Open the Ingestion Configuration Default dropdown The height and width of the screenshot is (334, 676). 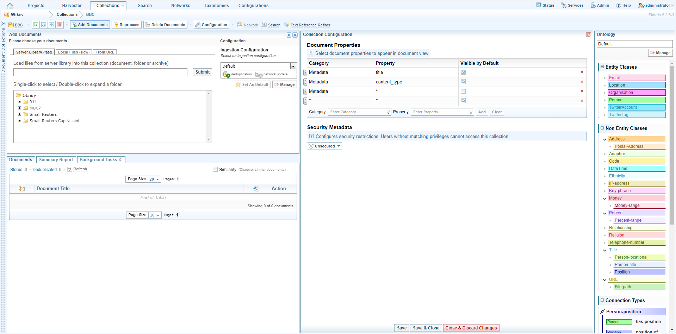tap(293, 66)
